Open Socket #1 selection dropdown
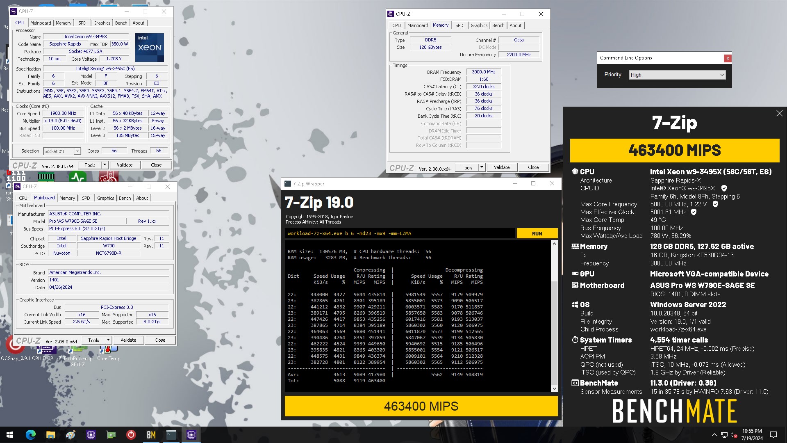This screenshot has width=787, height=443. coord(62,151)
